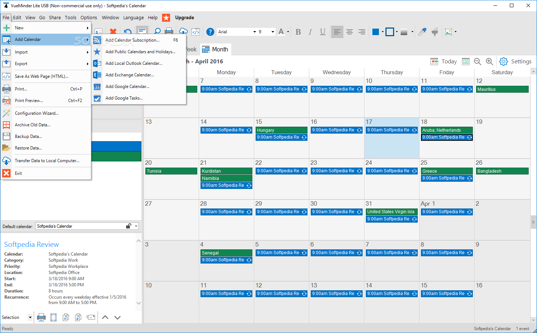Click the Upgrade link in menu bar
The width and height of the screenshot is (537, 333).
(x=185, y=17)
